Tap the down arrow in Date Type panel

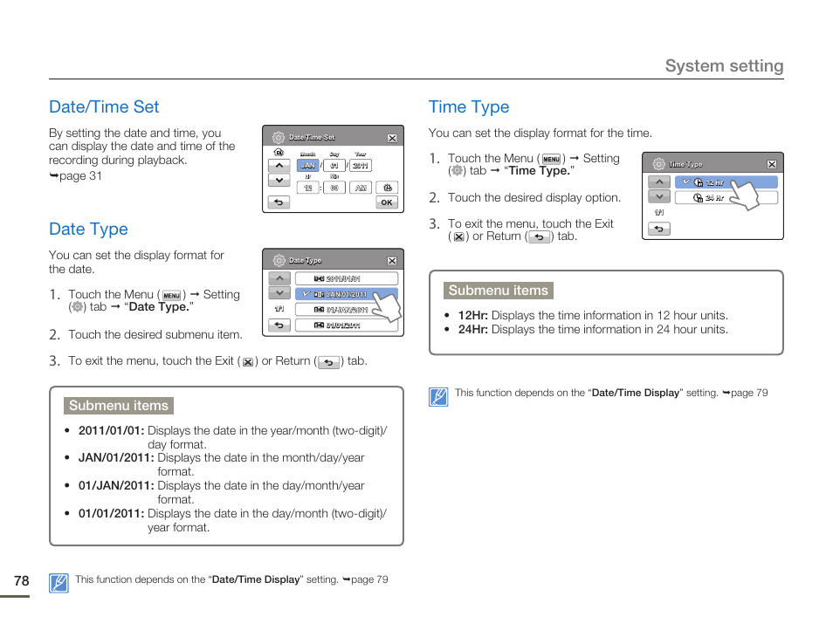pos(279,293)
